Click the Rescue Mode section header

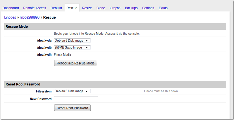(115, 27)
